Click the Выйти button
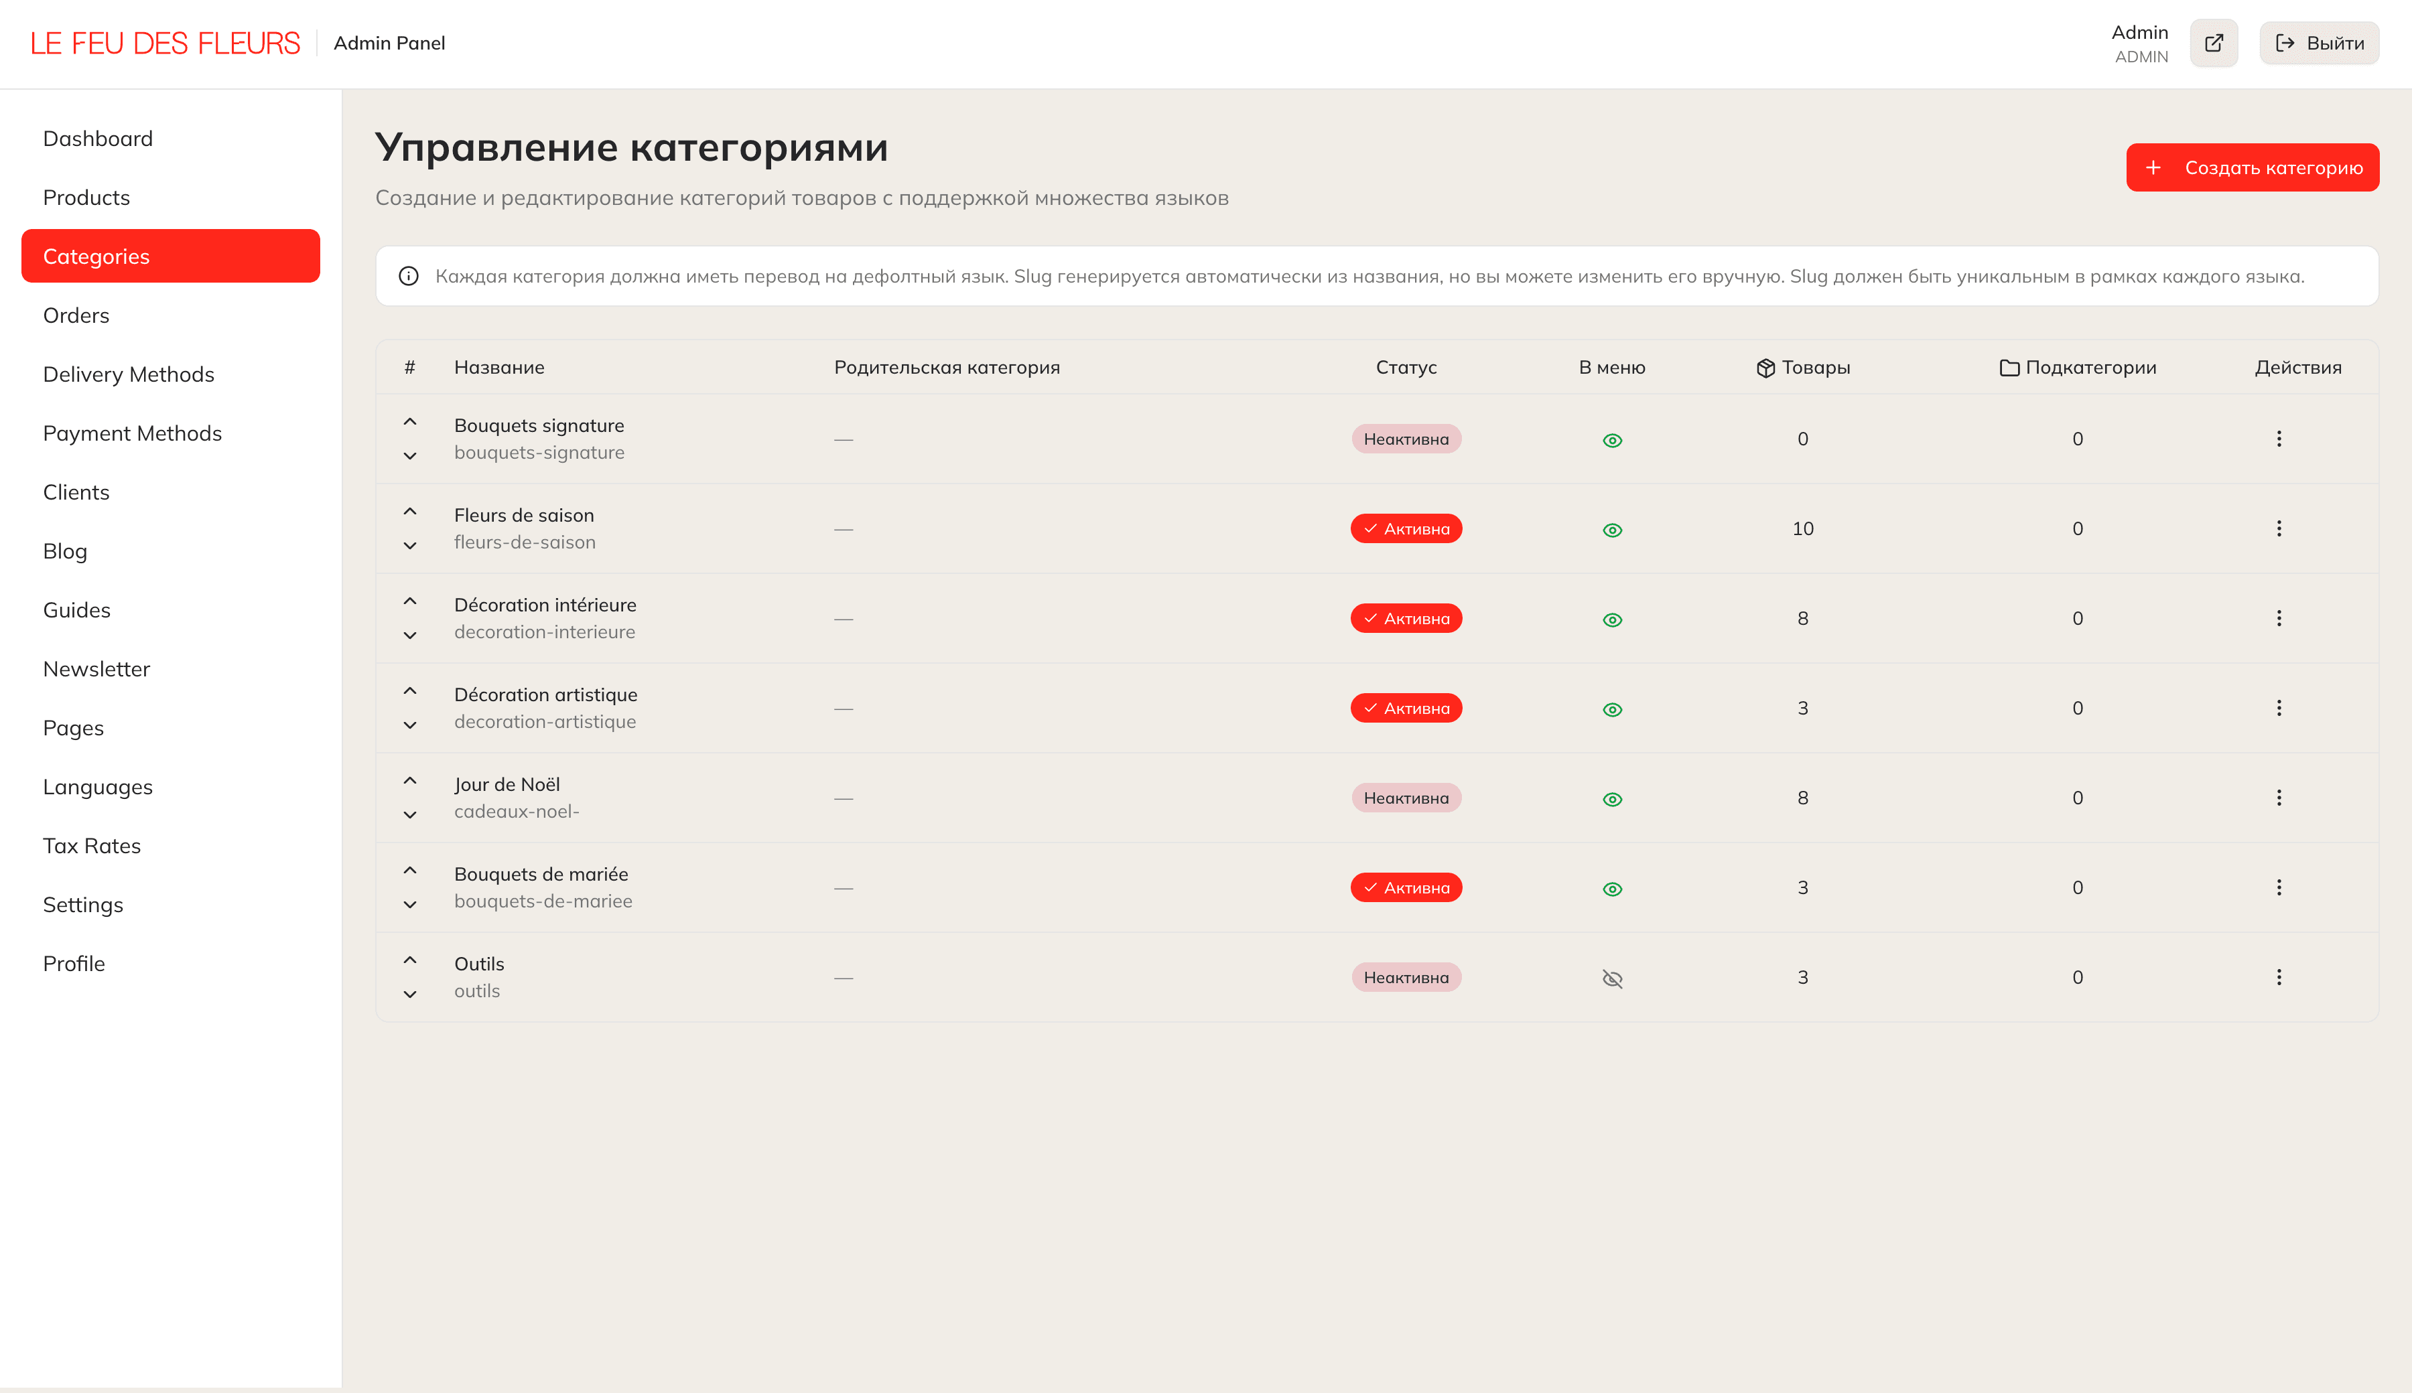The height and width of the screenshot is (1393, 2412). click(2318, 42)
